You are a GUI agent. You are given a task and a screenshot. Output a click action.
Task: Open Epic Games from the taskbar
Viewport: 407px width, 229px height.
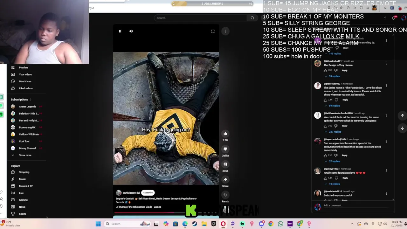(214, 224)
